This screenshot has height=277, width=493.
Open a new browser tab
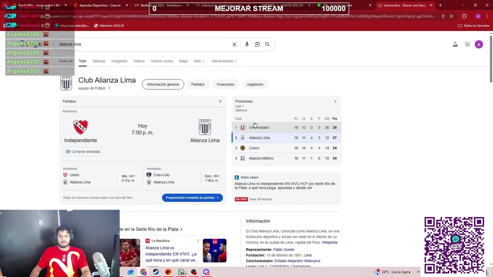(440, 5)
